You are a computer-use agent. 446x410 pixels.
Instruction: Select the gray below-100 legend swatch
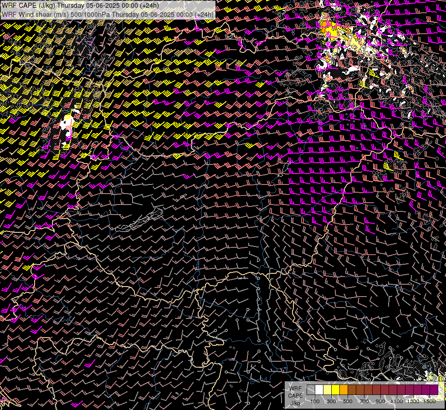[311, 390]
